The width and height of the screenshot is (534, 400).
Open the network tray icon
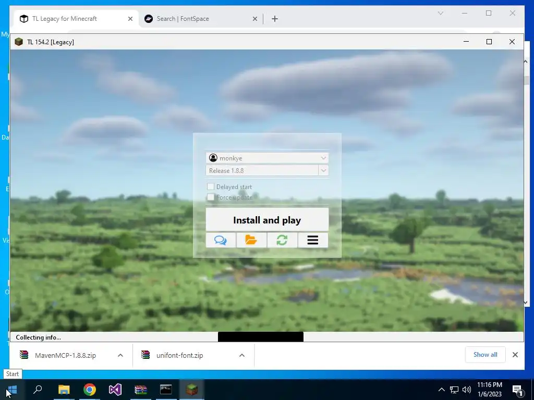tap(454, 390)
